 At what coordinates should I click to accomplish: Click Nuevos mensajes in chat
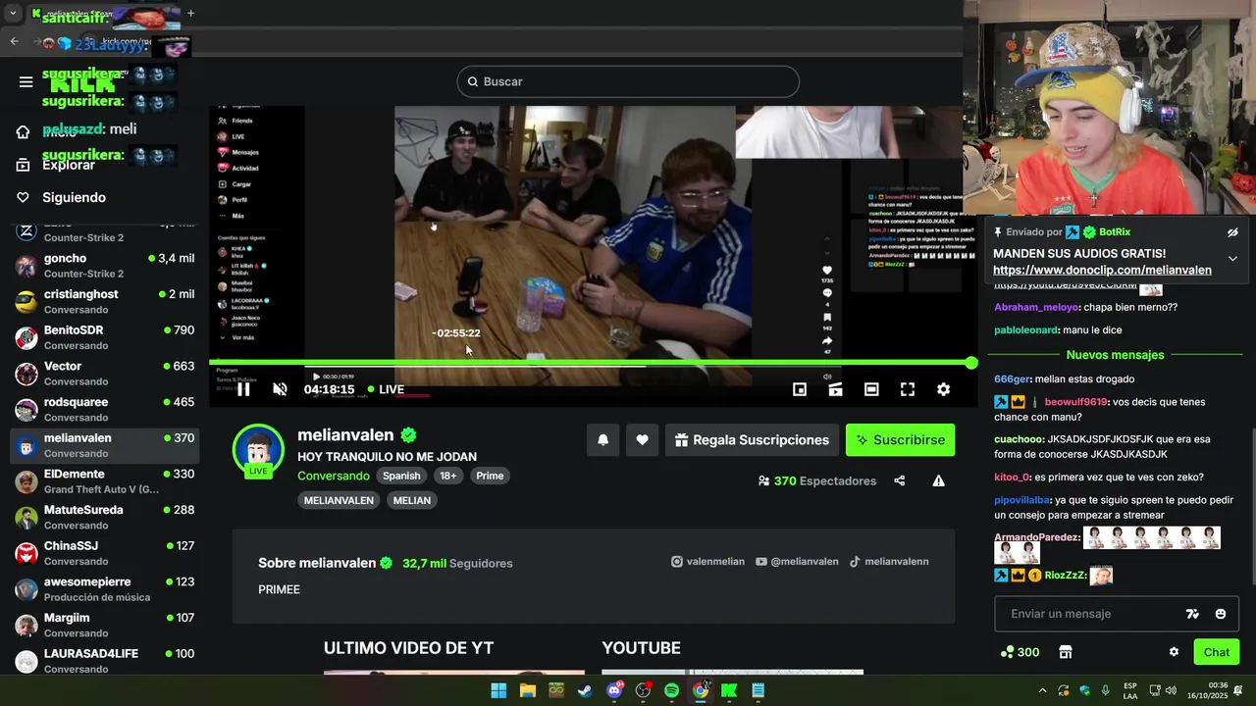[x=1115, y=355]
